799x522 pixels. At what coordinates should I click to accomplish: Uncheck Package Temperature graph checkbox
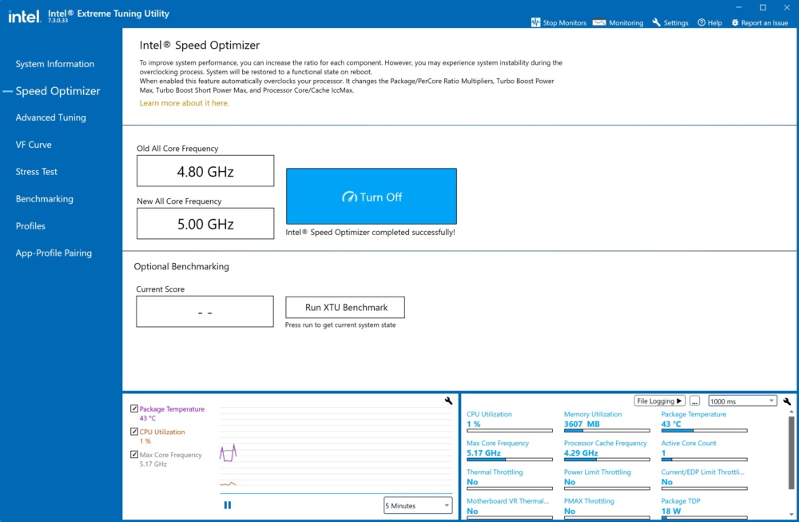coord(134,408)
